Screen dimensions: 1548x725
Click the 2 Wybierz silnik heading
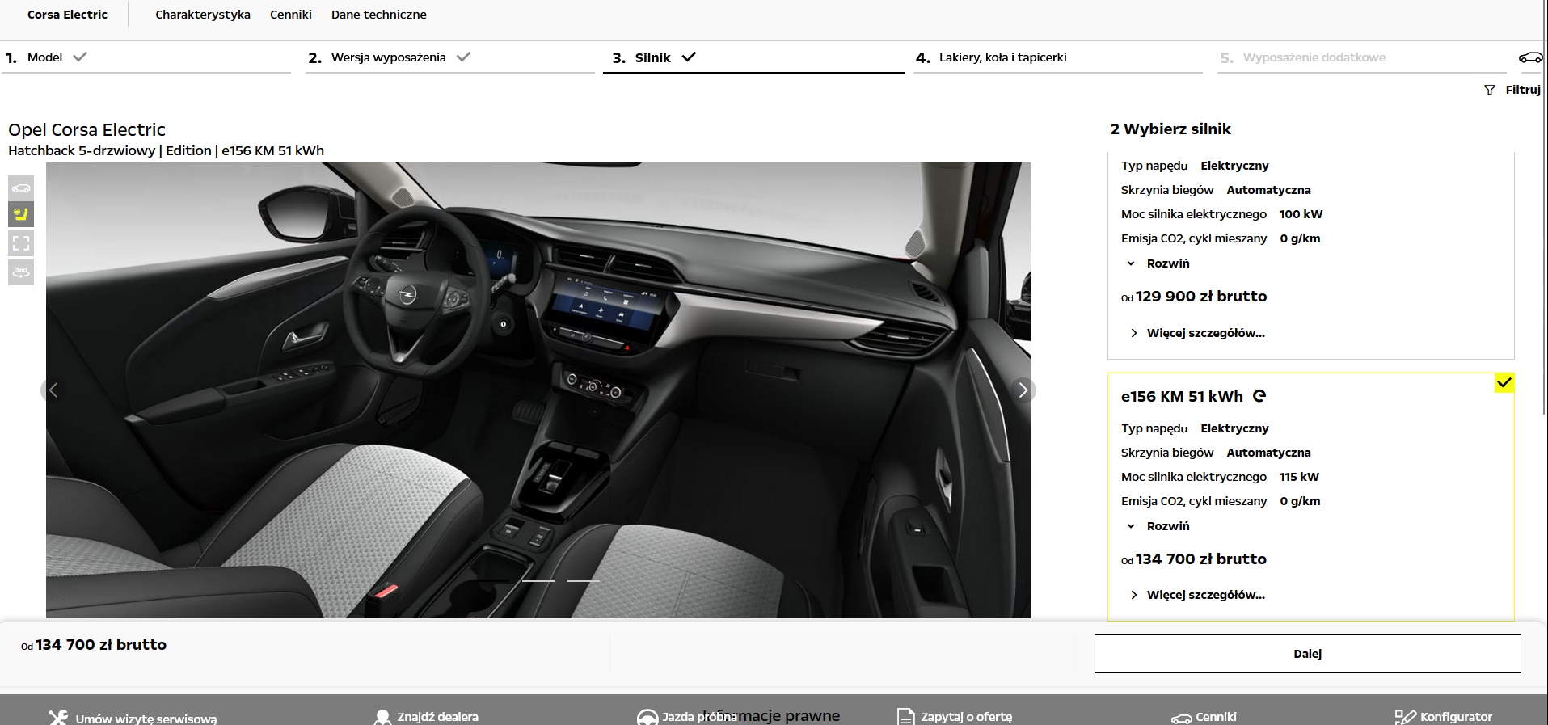[x=1170, y=129]
